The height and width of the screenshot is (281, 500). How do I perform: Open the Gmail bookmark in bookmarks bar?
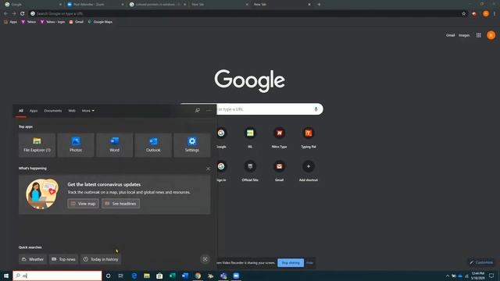pyautogui.click(x=77, y=22)
